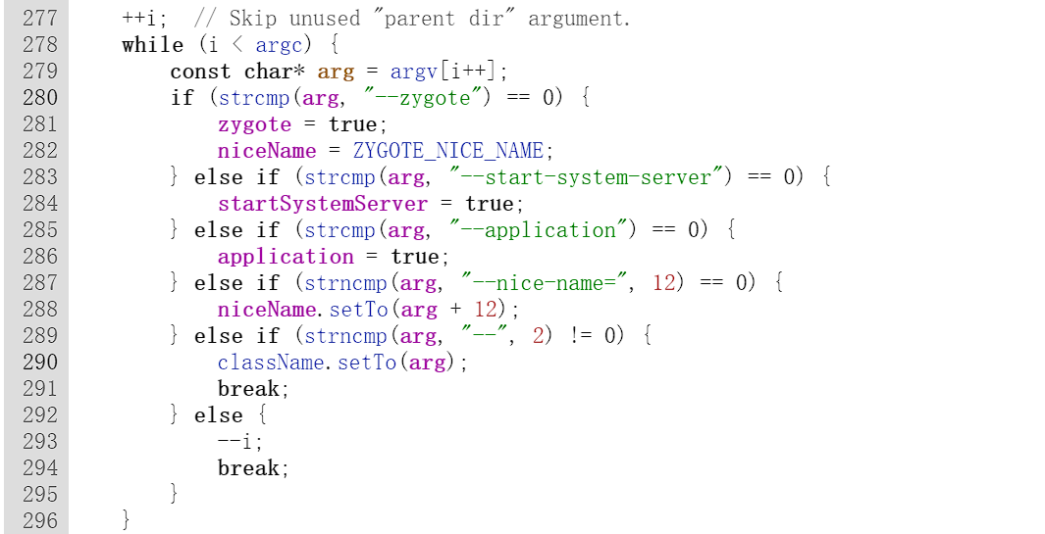The height and width of the screenshot is (534, 1045).
Task: Click line number 278 in the gutter
Action: coord(40,45)
